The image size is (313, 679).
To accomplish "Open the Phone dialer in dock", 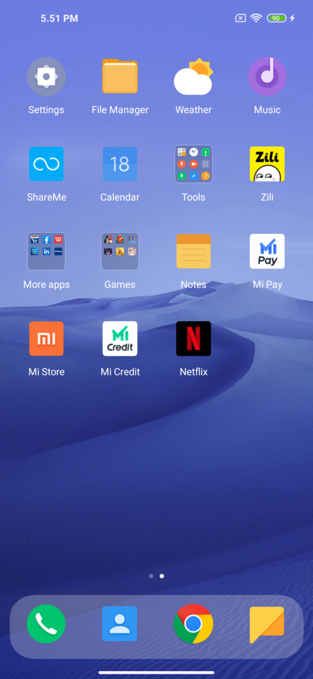I will pos(46,624).
